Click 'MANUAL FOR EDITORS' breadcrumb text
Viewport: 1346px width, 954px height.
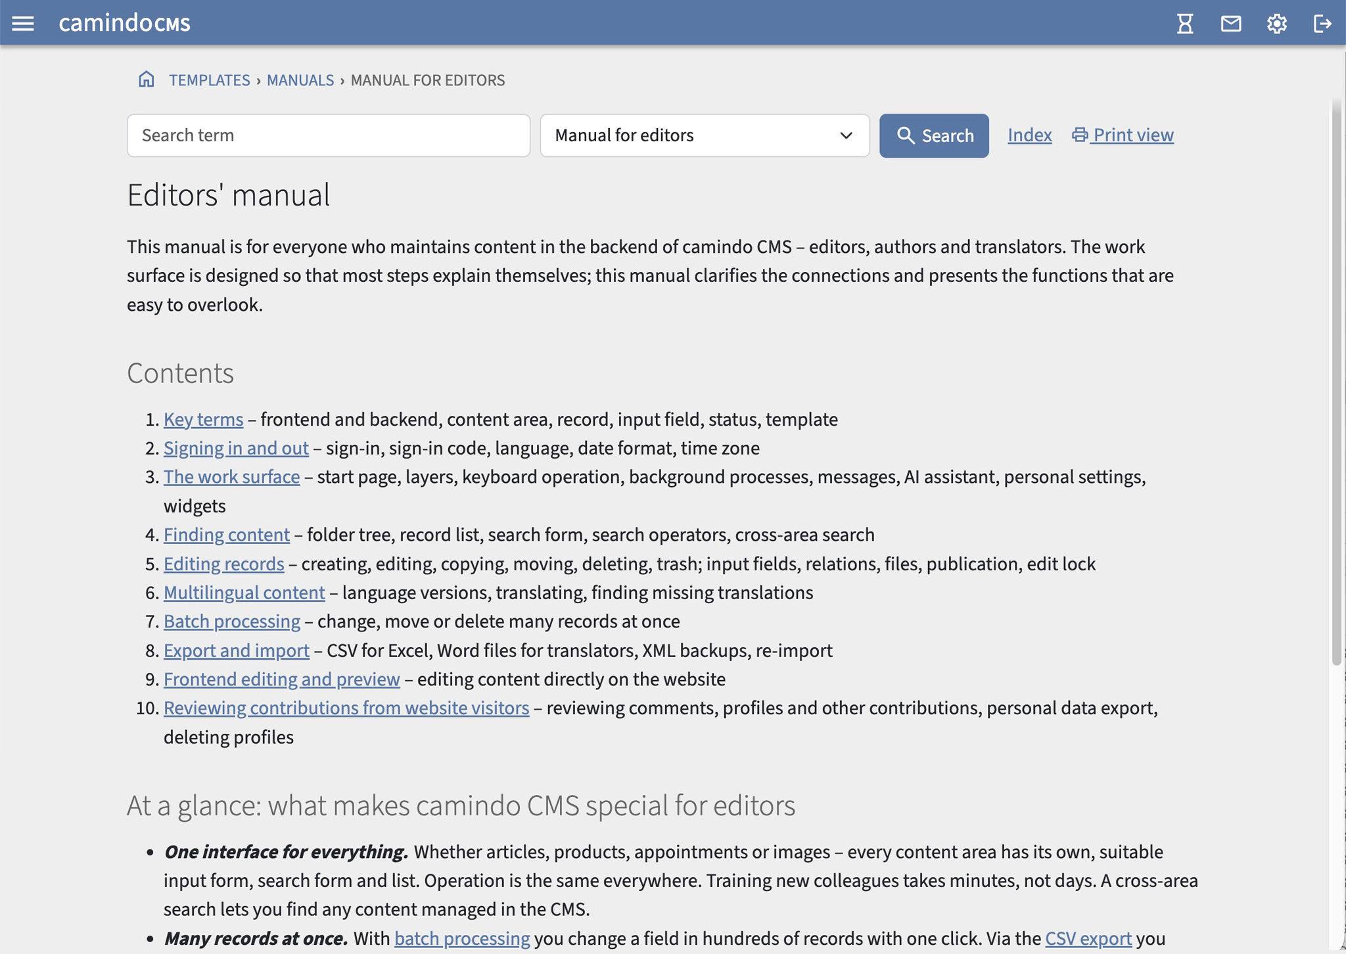click(x=427, y=80)
